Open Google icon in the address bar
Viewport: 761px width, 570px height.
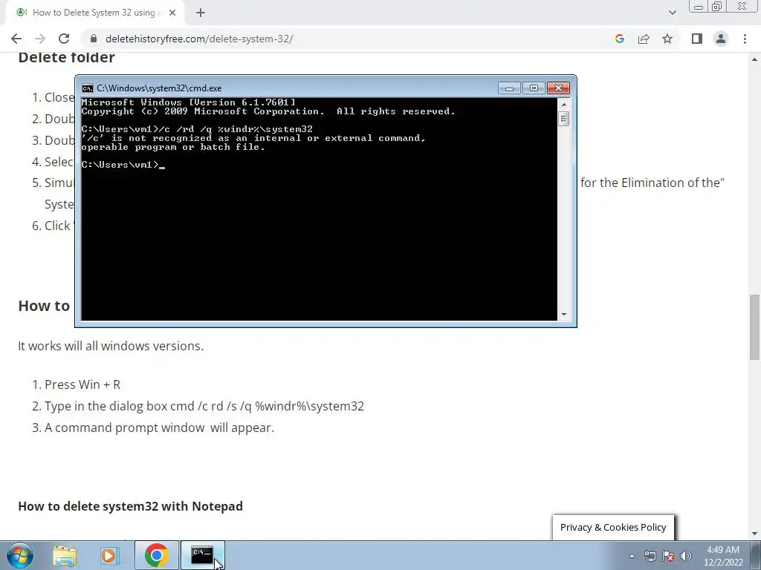(x=619, y=39)
